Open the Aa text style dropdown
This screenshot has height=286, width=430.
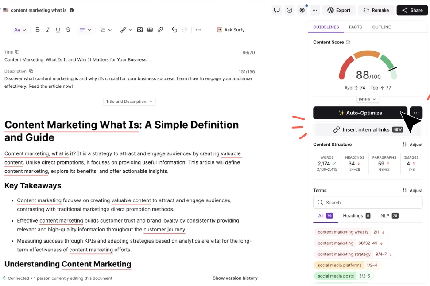click(20, 30)
